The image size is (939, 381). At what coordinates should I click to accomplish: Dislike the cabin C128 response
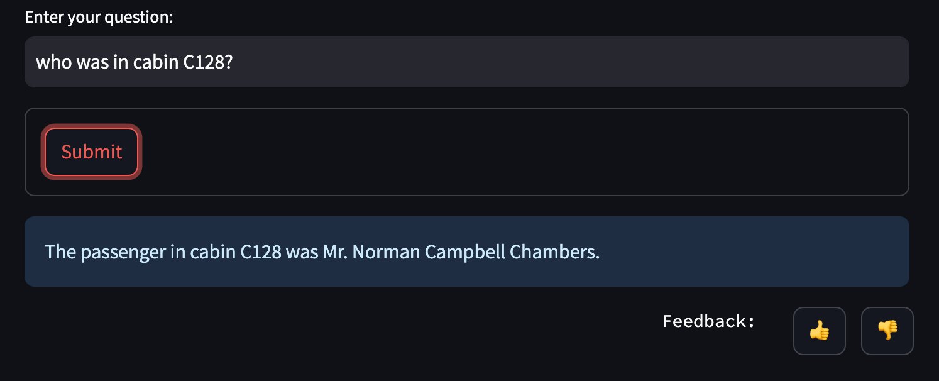click(887, 331)
